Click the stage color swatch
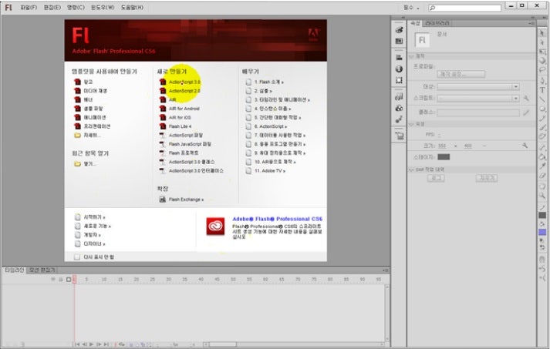This screenshot has width=550, height=349. tap(444, 157)
